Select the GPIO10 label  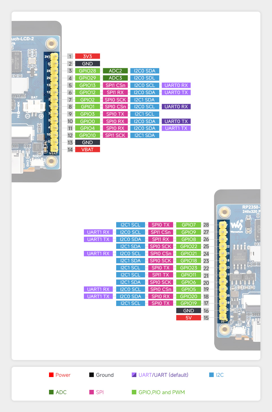[x=88, y=135]
